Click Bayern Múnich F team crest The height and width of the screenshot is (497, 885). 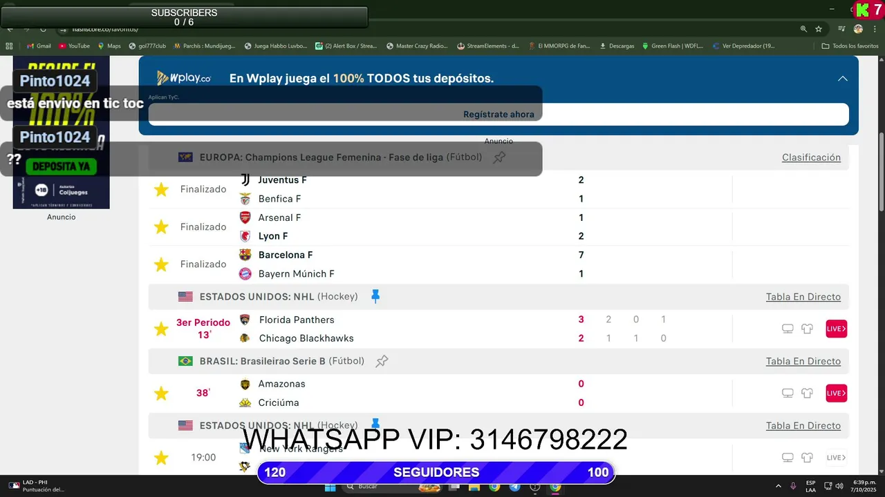(245, 274)
